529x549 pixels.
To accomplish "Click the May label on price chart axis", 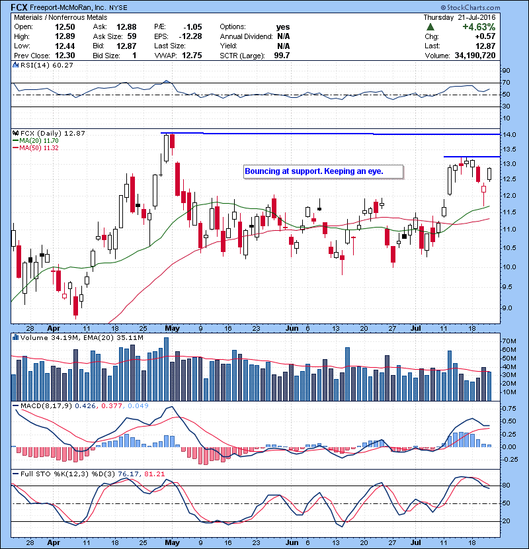I will 172,329.
